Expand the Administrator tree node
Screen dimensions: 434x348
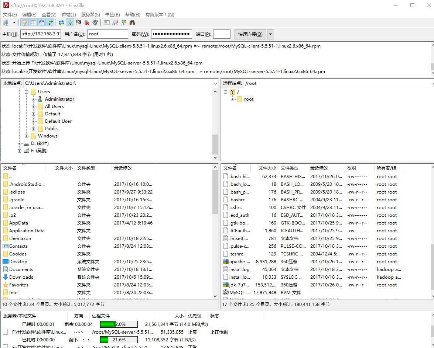33,99
